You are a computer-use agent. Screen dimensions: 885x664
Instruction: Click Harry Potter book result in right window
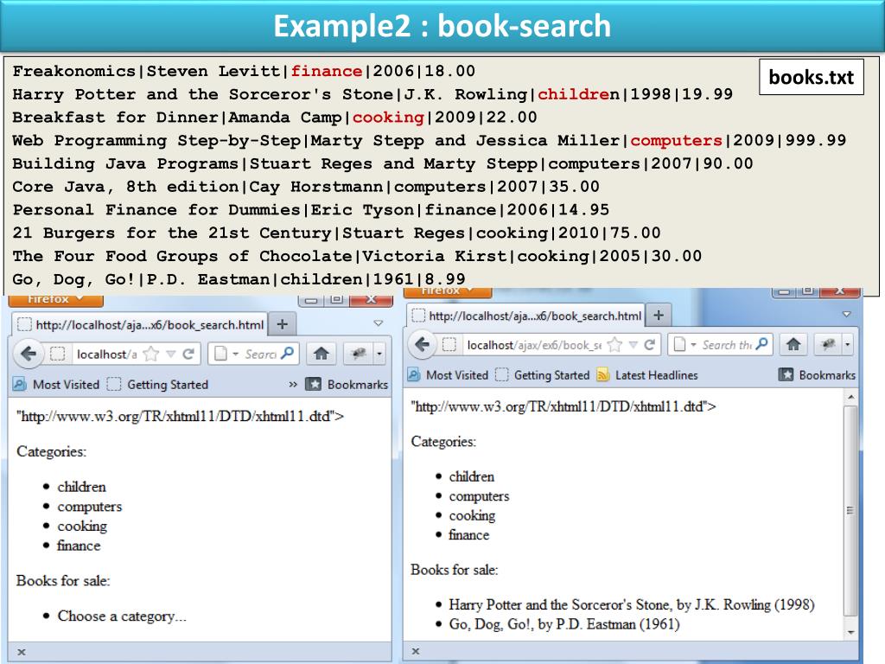[x=632, y=605]
